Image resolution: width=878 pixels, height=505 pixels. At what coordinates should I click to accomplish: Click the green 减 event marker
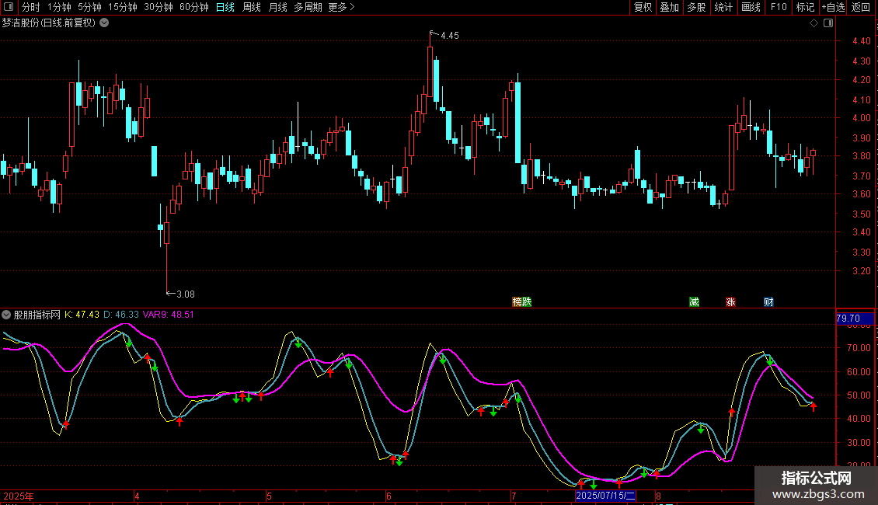(694, 301)
